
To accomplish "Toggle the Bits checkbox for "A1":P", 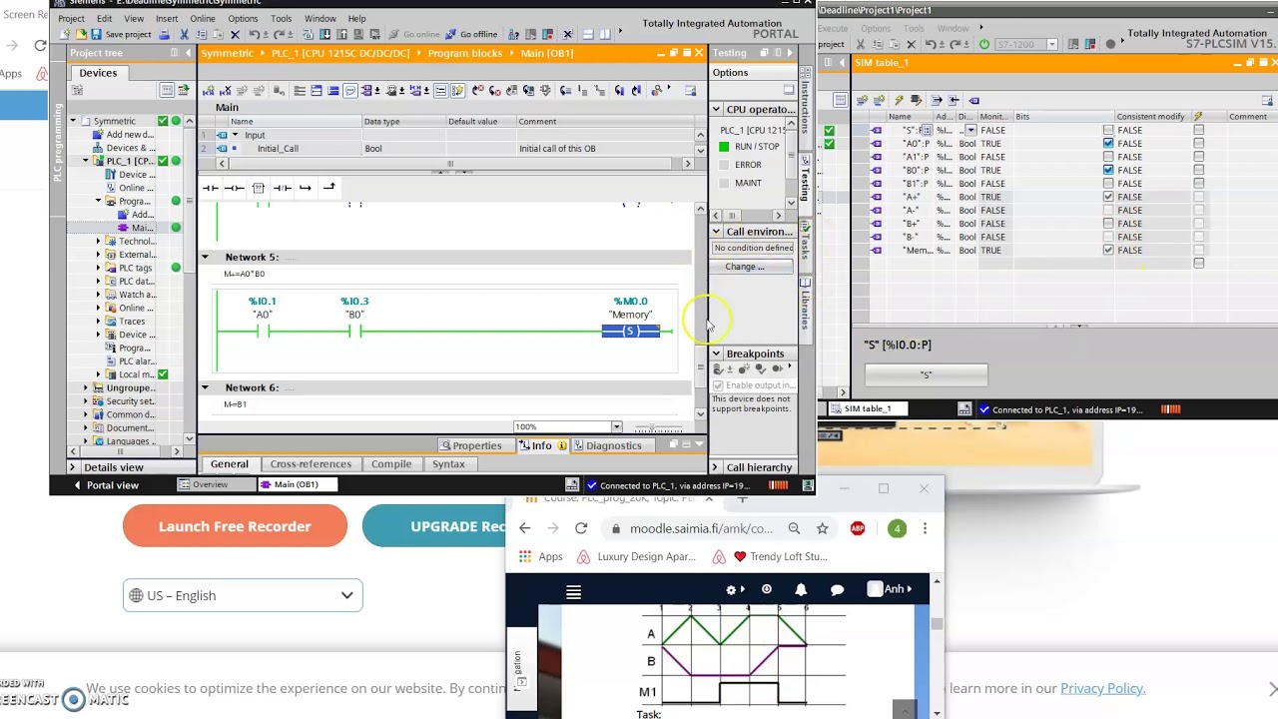I will click(x=1108, y=157).
